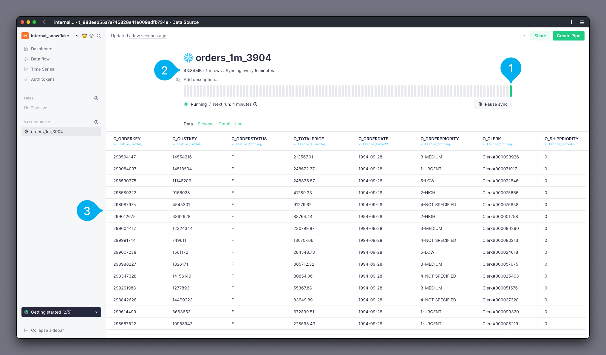Click total price cell 365712.32

(x=319, y=264)
